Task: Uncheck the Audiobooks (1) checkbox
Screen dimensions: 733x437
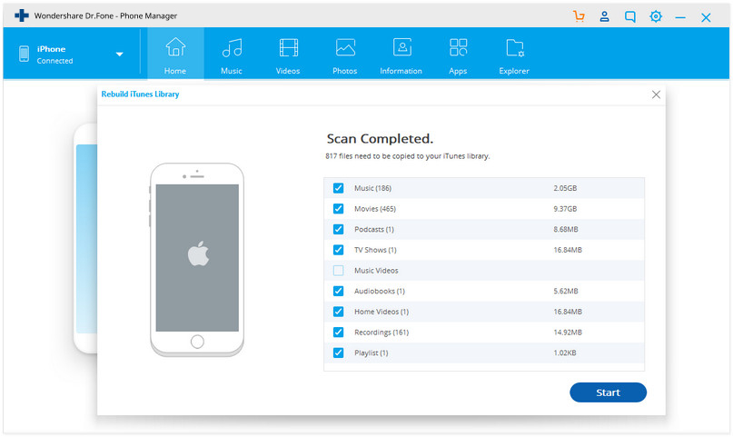Action: (x=339, y=291)
